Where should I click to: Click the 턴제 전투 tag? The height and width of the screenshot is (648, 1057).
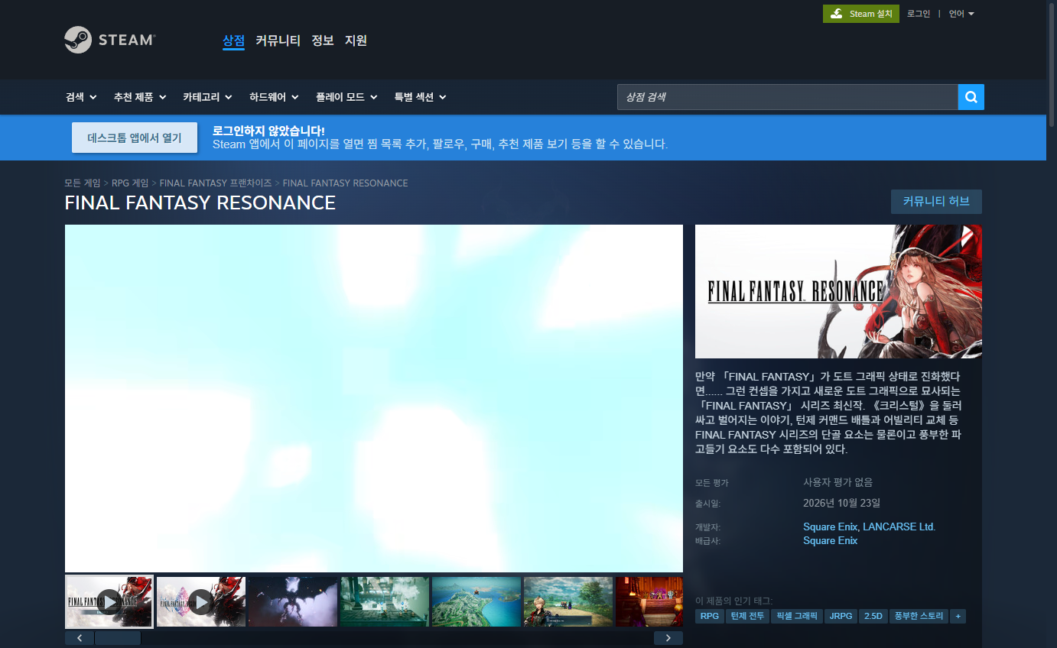point(747,616)
